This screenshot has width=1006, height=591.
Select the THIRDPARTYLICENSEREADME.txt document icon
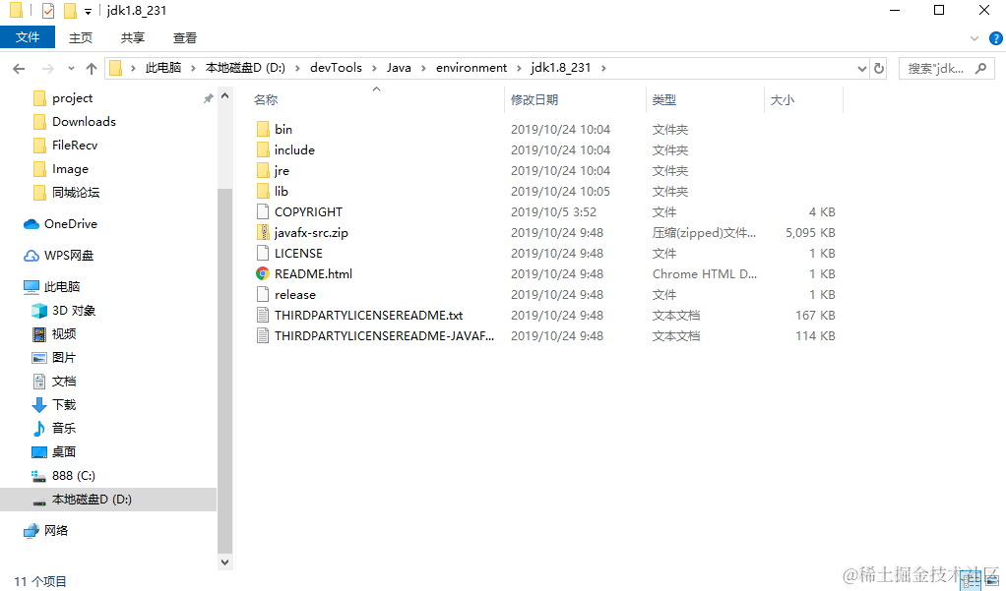(263, 315)
